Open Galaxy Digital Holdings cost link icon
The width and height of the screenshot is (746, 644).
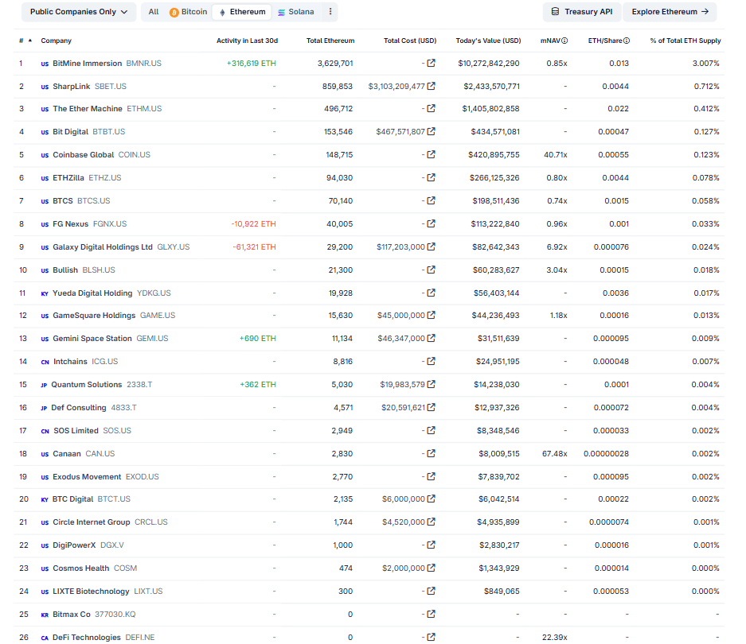(432, 247)
